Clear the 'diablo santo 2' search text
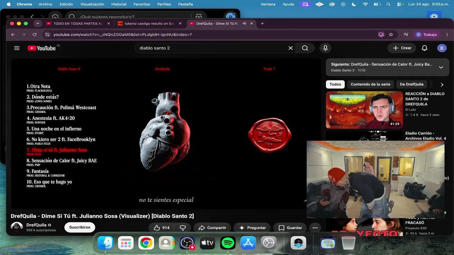The width and height of the screenshot is (454, 255). coord(290,48)
